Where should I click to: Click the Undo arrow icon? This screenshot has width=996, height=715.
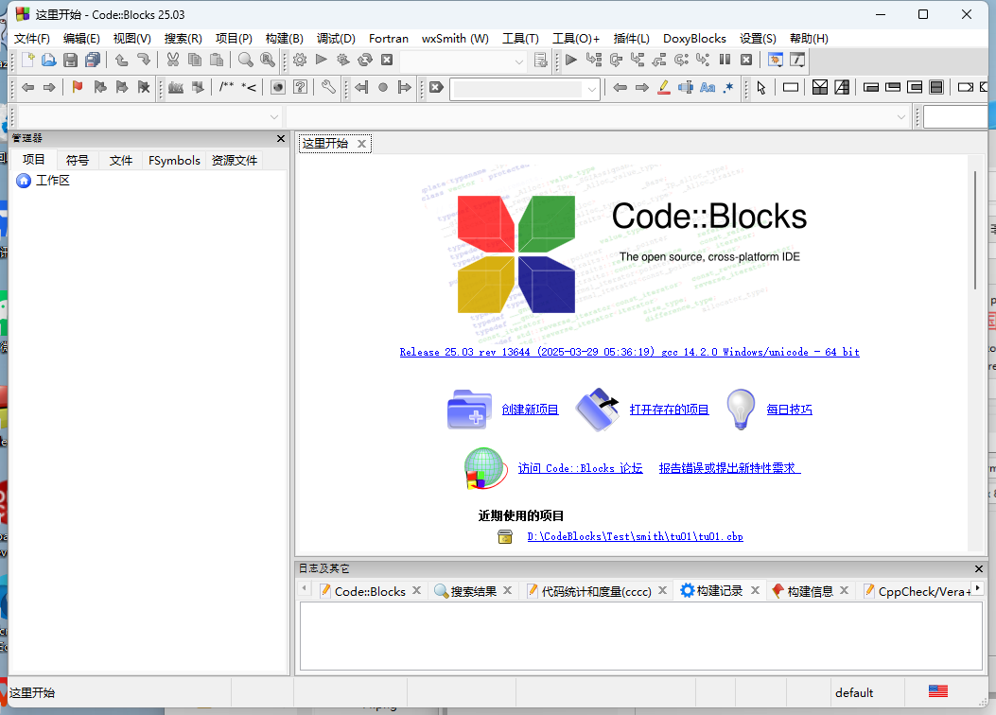[x=121, y=61]
